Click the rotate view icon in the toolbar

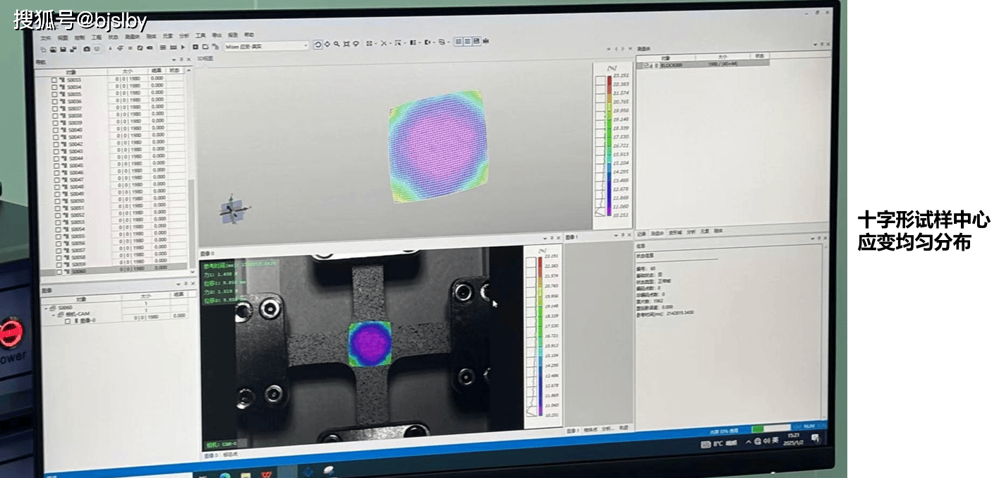[x=317, y=44]
